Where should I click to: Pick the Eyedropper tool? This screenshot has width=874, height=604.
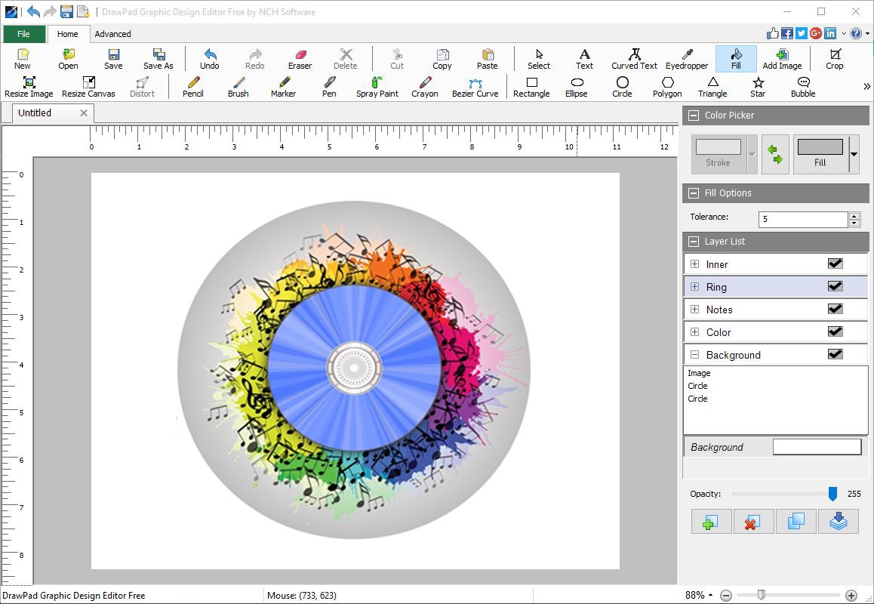pos(687,59)
